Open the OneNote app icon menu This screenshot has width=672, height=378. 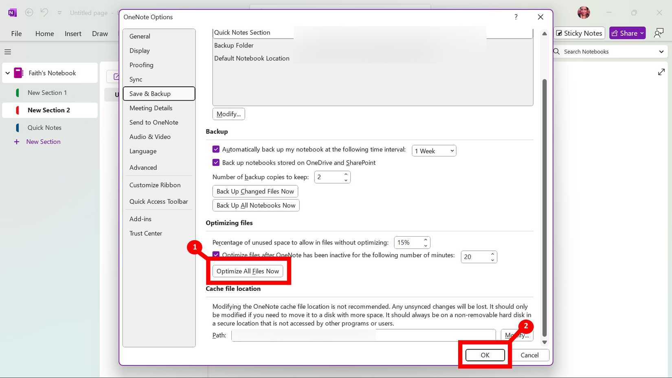coord(11,12)
